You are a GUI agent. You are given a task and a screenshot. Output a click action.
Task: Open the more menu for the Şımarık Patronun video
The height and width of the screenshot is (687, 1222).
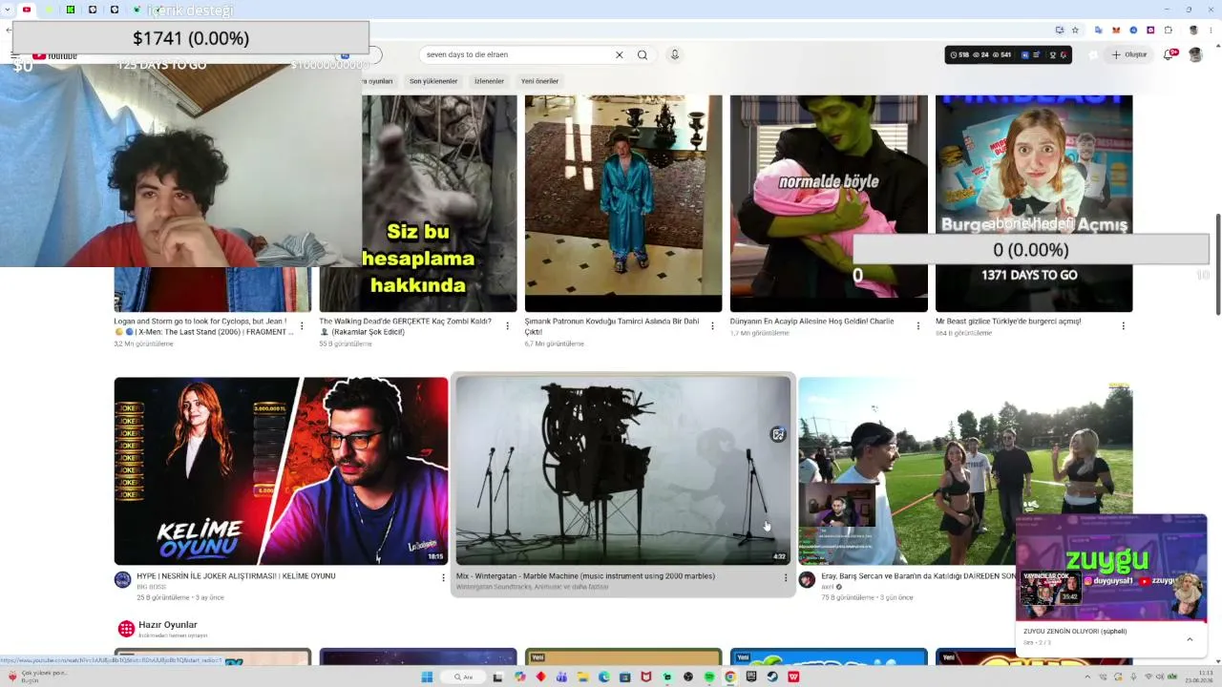pyautogui.click(x=712, y=325)
